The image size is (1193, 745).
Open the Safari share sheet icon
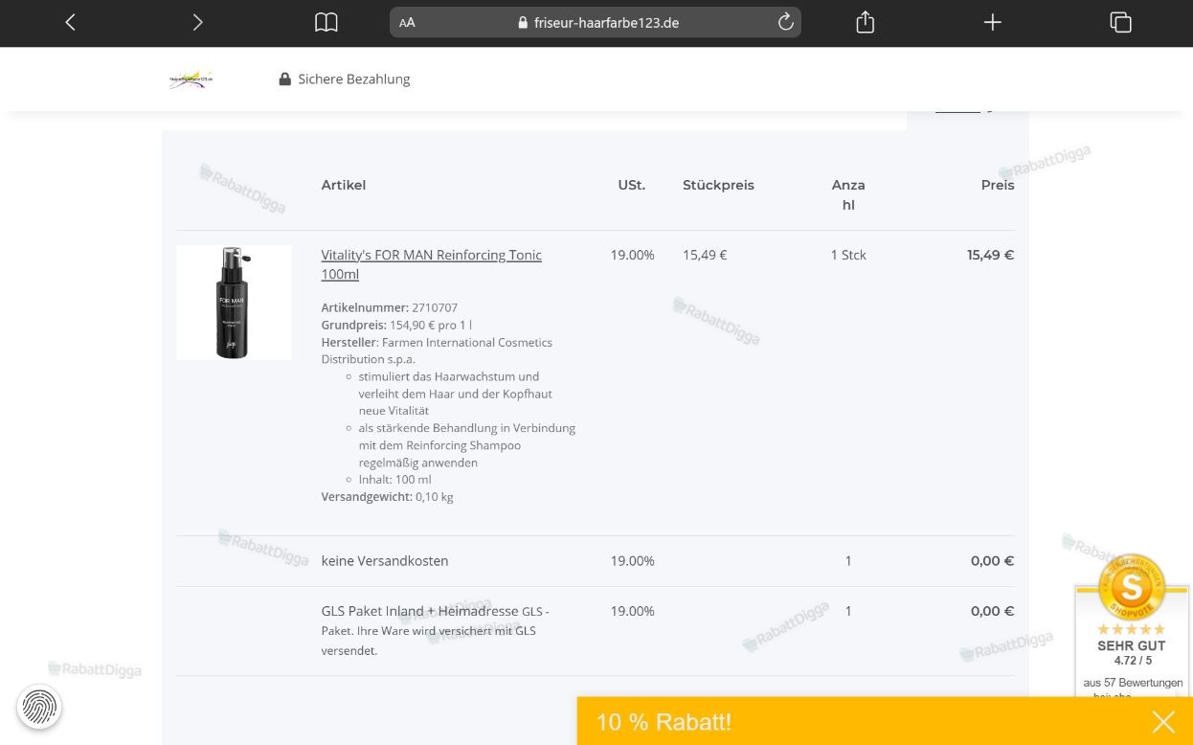pyautogui.click(x=866, y=21)
